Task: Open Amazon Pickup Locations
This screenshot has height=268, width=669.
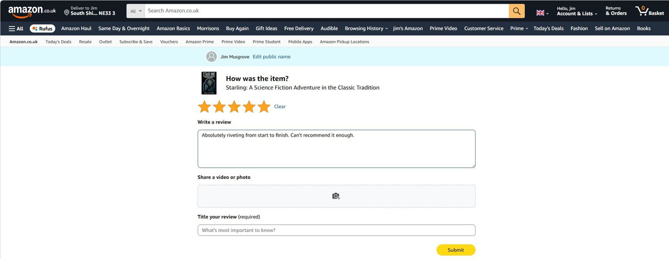Action: click(344, 42)
